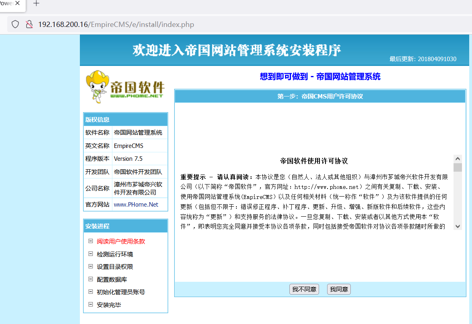This screenshot has width=472, height=324.
Task: Click the license scrollbar up arrow
Action: [x=458, y=158]
